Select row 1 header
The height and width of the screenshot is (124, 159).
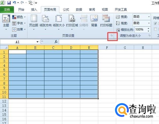coord(4,52)
